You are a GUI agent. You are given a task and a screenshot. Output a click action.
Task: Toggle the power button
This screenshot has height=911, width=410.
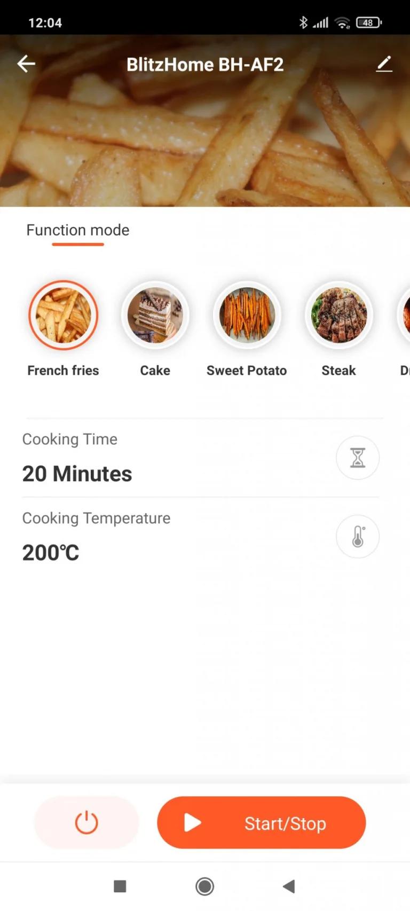(x=86, y=822)
